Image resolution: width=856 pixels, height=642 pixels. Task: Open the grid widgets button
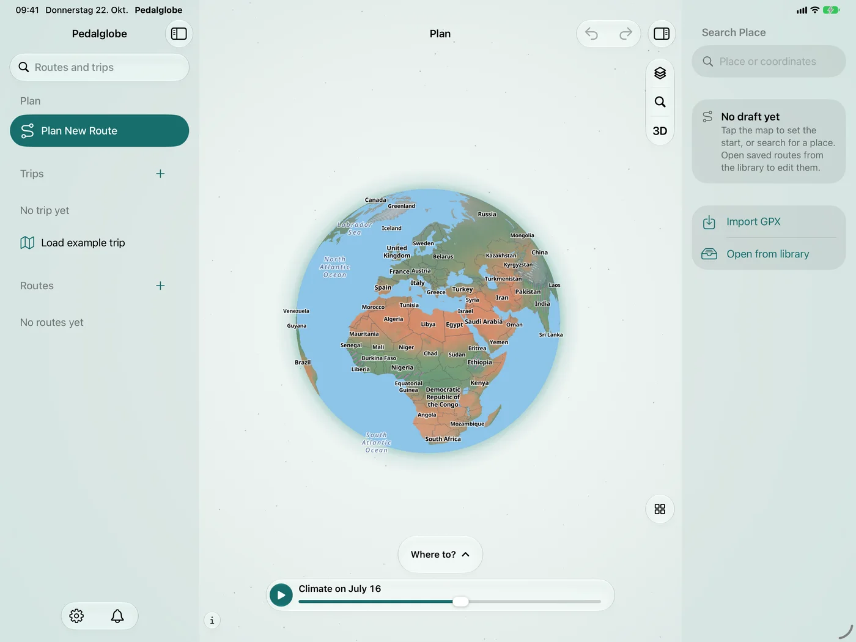point(660,509)
